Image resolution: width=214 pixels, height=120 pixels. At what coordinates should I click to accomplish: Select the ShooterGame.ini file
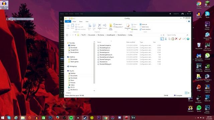(x=104, y=50)
